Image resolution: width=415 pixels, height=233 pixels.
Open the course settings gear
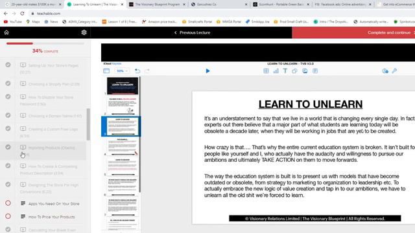[x=84, y=32]
